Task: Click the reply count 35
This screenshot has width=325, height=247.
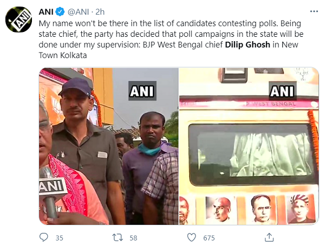Action: [59, 238]
